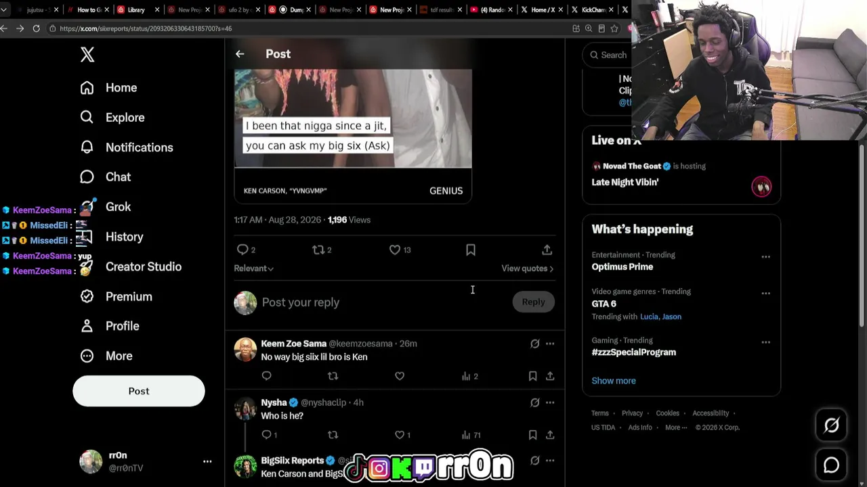Screen dimensions: 867x487
Task: Open the Late Night Vibin' live space
Action: 681,175
